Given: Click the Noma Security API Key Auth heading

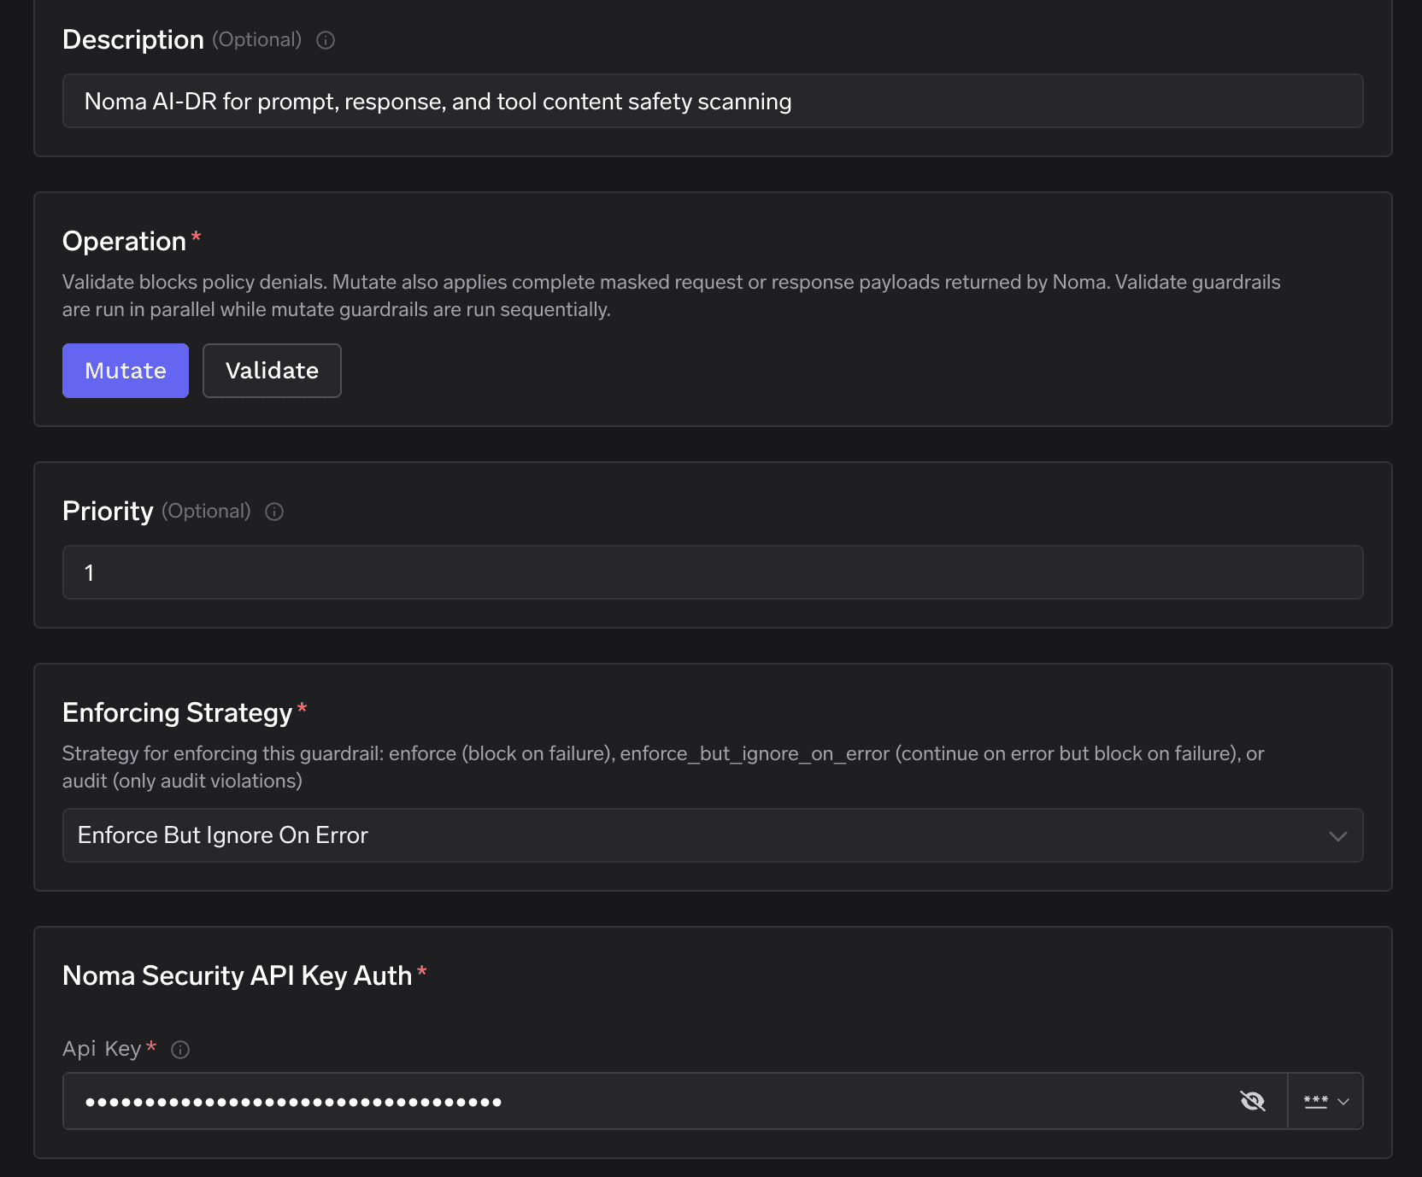Looking at the screenshot, I should pyautogui.click(x=237, y=976).
